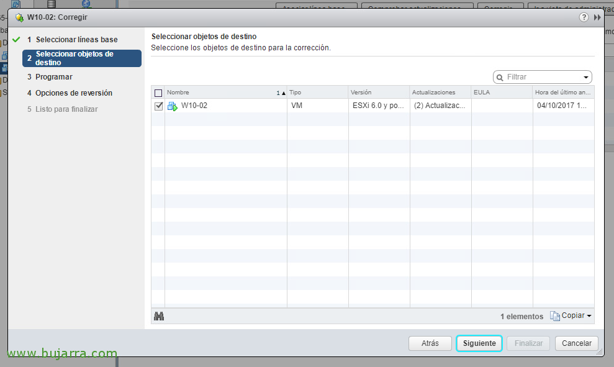The height and width of the screenshot is (367, 614).
Task: Click the Cancelar button
Action: (576, 343)
